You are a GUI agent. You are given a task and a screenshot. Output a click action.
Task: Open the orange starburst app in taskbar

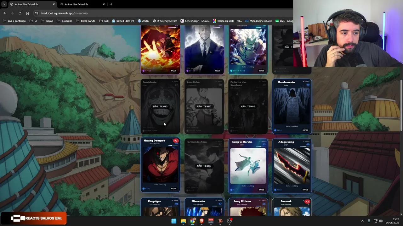tap(220, 221)
